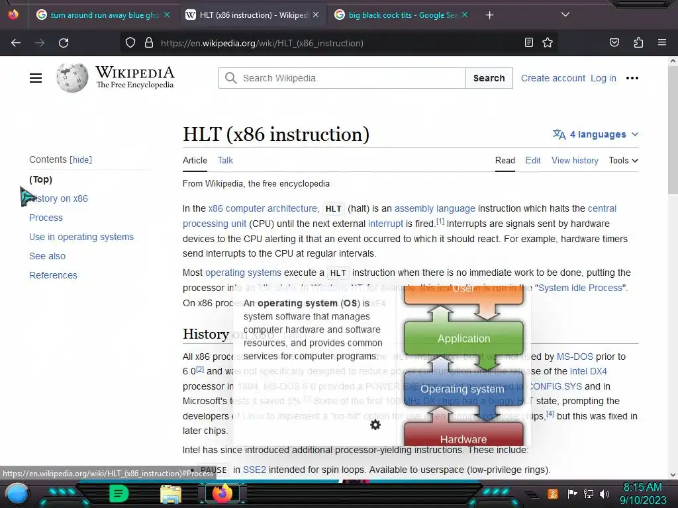
Task: Open the Talk page tab
Action: tap(225, 160)
